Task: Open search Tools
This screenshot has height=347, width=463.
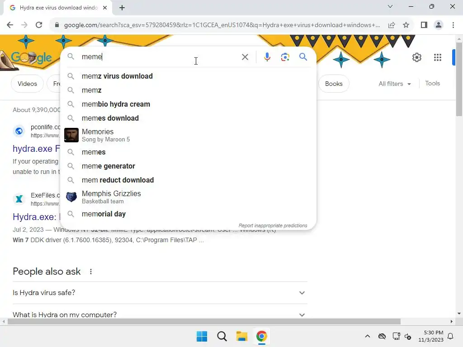Action: (x=432, y=84)
